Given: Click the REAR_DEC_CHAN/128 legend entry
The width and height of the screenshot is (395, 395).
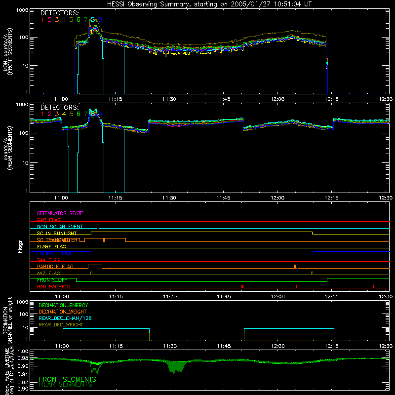Looking at the screenshot, I should coord(65,318).
